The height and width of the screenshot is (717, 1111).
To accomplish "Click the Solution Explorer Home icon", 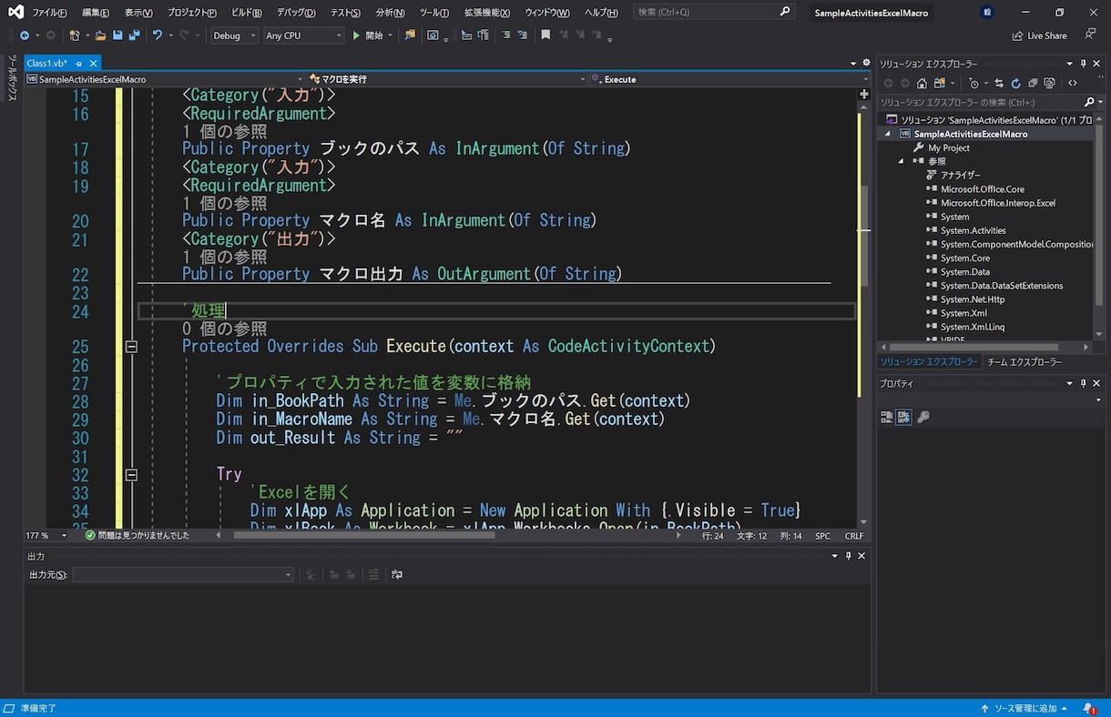I will coord(922,83).
